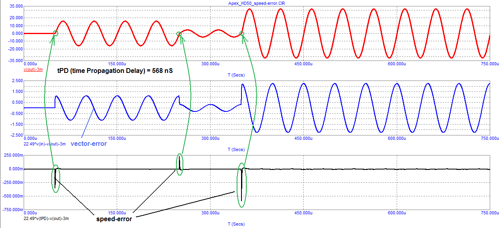Viewport: 501px width, 228px height.
Task: Click the -250.000m y-axis value
Action: [12, 182]
